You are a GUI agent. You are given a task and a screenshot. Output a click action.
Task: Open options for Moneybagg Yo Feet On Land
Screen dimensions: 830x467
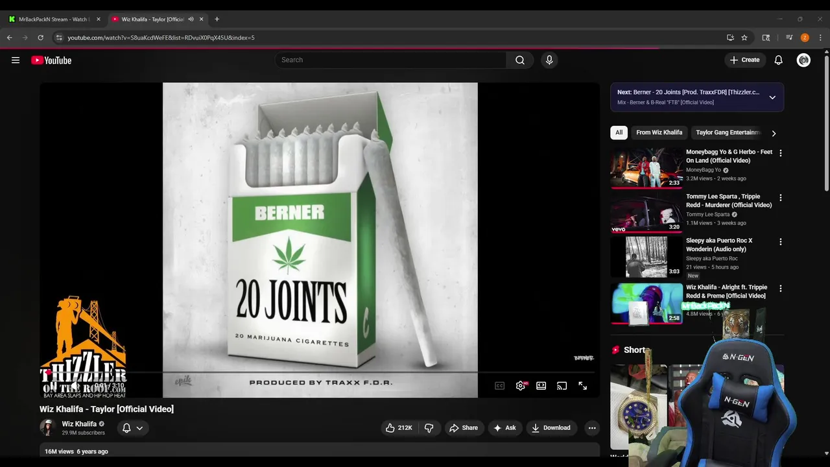click(780, 153)
